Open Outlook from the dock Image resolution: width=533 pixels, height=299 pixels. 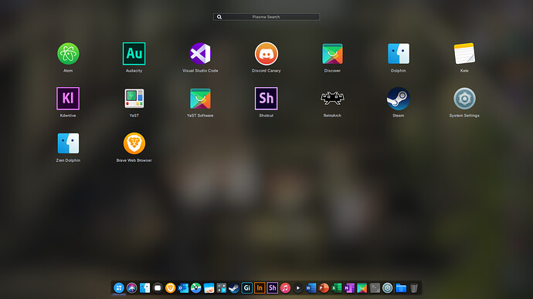(183, 288)
